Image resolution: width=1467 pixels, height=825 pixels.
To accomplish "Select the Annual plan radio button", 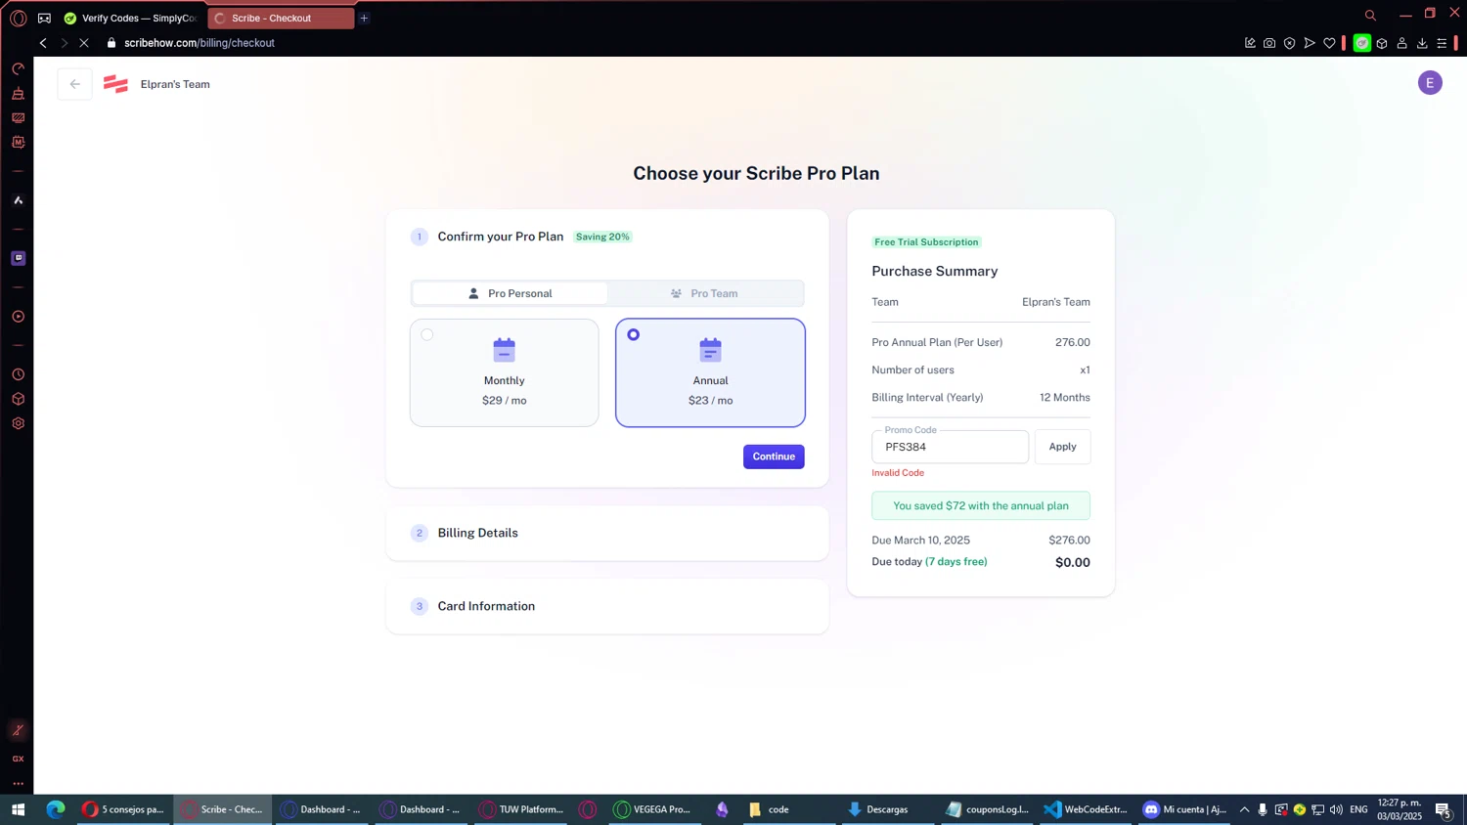I will (x=634, y=334).
